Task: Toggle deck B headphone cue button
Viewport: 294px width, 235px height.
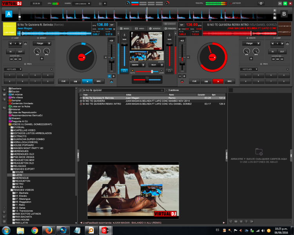Action: [x=169, y=70]
